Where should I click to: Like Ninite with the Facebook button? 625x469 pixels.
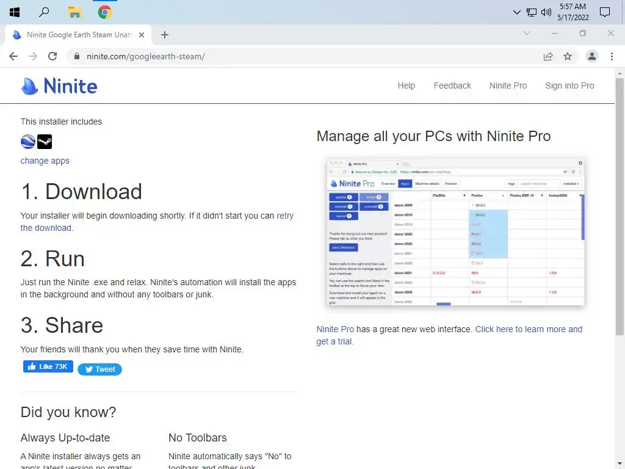click(48, 366)
